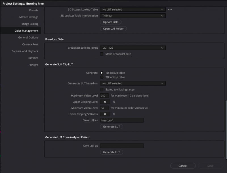Open the 3D Scopes Lookup Table dropdown

coord(133,9)
